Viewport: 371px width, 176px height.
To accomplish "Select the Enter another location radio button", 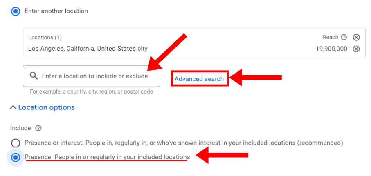I will 16,11.
